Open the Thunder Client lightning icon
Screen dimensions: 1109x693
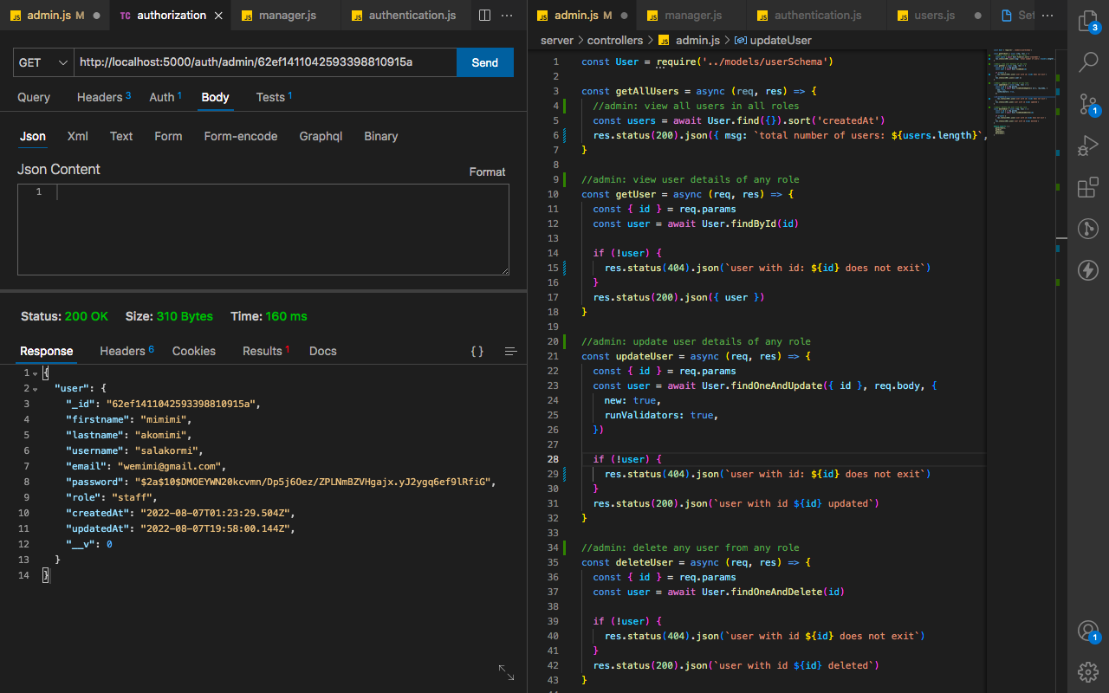[1087, 271]
